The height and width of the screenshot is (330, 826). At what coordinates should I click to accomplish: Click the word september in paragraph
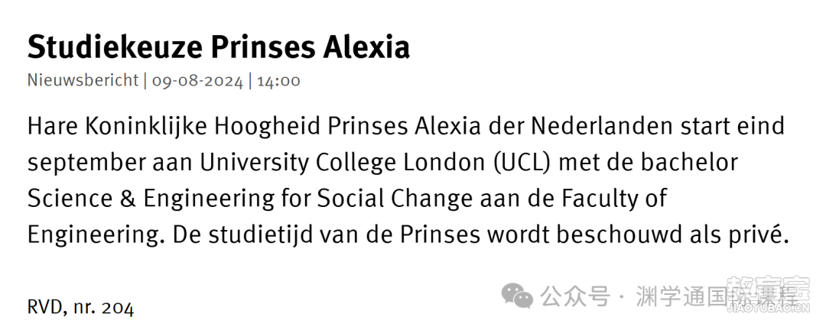pos(86,164)
